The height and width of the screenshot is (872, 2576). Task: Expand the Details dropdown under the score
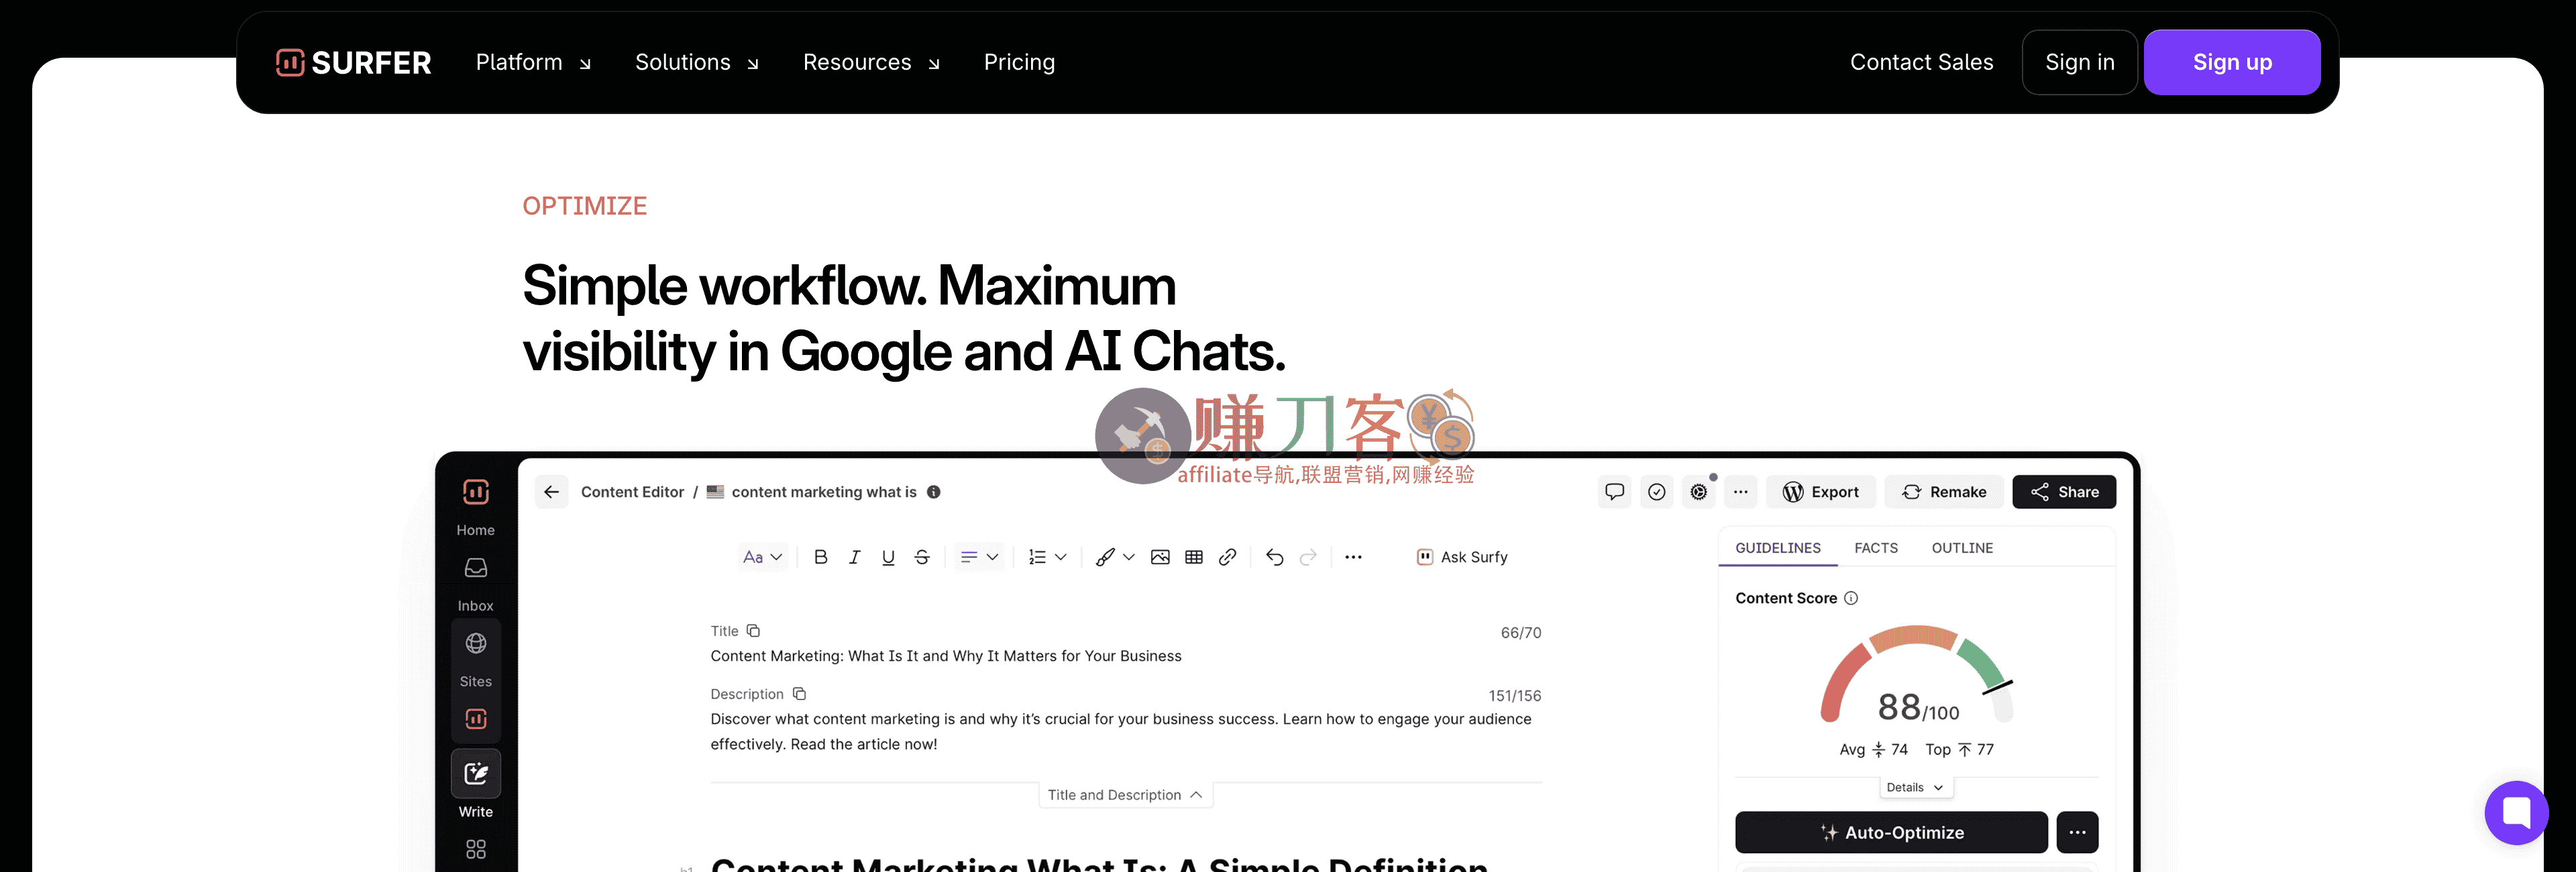point(1915,787)
